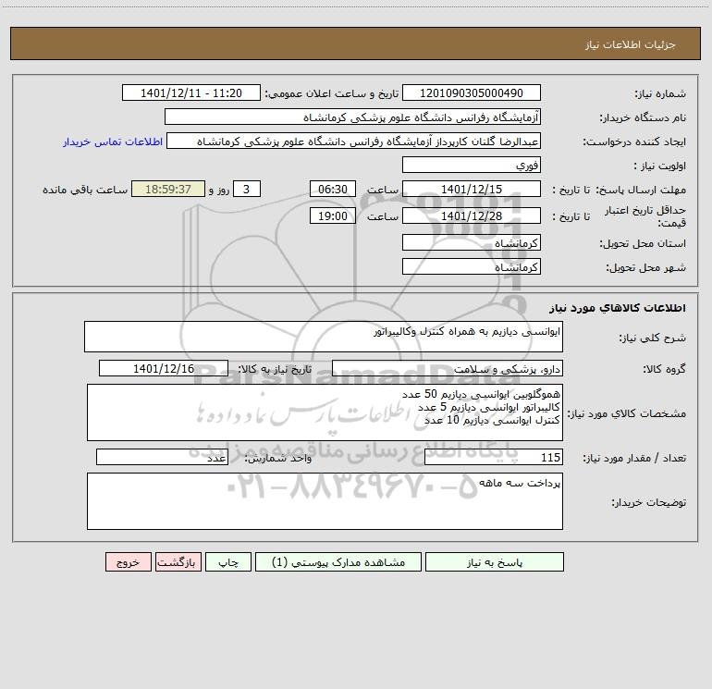The width and height of the screenshot is (712, 689).
Task: Click the remaining days field showing 3
Action: (247, 189)
